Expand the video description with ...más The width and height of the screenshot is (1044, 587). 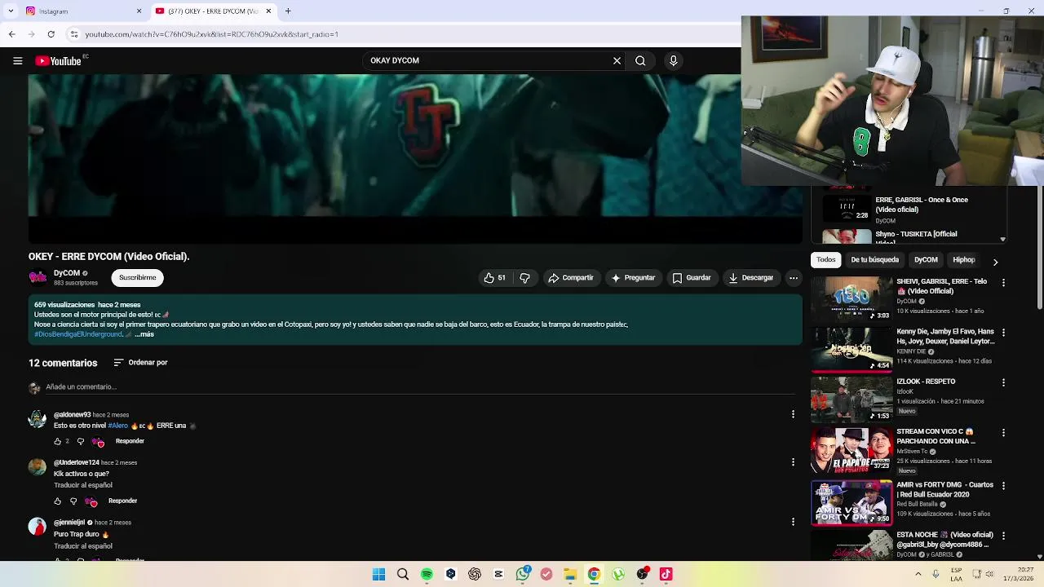pyautogui.click(x=144, y=334)
